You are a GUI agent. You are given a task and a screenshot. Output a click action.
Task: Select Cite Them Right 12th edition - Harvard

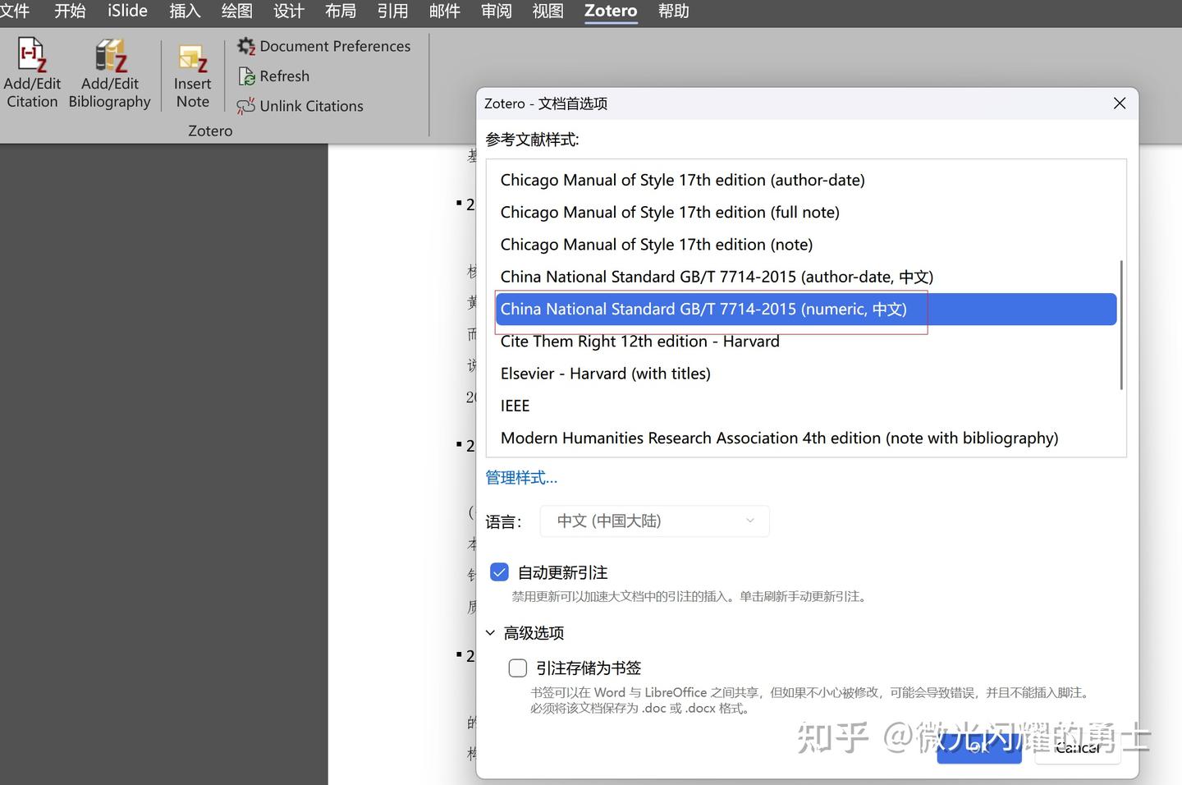pos(806,342)
